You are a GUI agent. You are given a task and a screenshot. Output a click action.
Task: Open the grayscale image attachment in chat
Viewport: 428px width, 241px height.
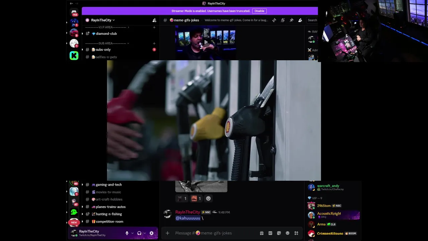pos(201,186)
